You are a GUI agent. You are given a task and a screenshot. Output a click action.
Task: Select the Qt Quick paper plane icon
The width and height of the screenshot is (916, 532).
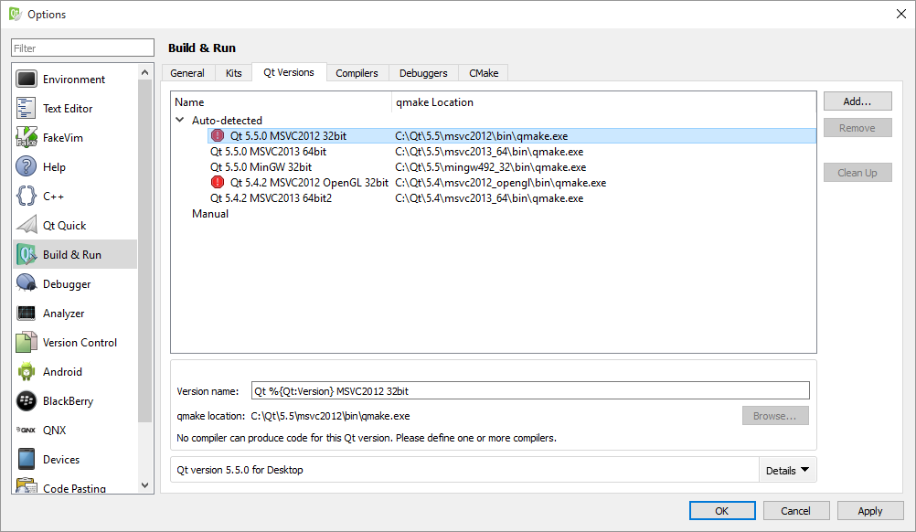click(27, 225)
